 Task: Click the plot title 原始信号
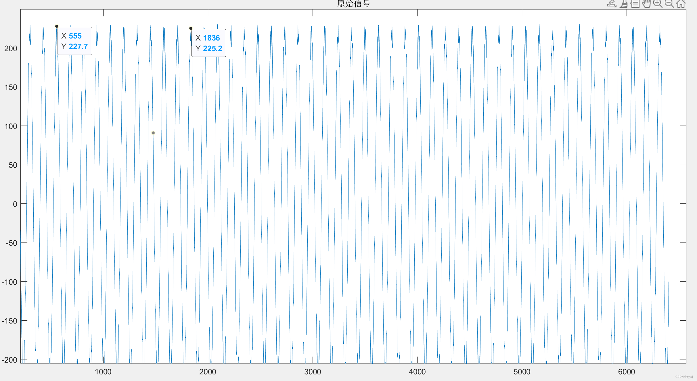pos(353,4)
